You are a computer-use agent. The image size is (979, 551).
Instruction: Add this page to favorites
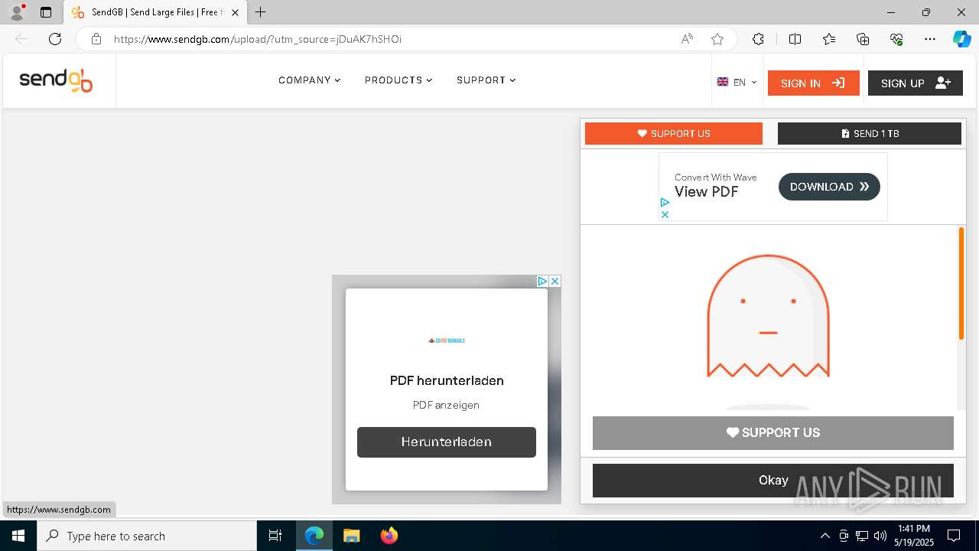717,39
